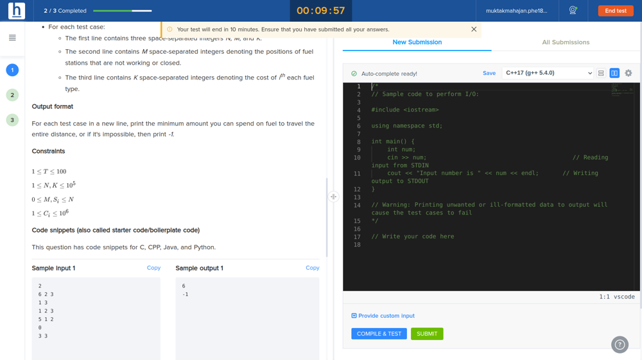Switch to New Submission tab
The image size is (642, 360).
[x=417, y=42]
